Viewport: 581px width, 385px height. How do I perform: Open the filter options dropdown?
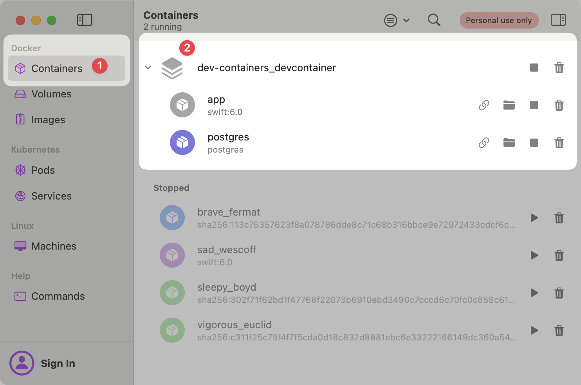(x=397, y=20)
